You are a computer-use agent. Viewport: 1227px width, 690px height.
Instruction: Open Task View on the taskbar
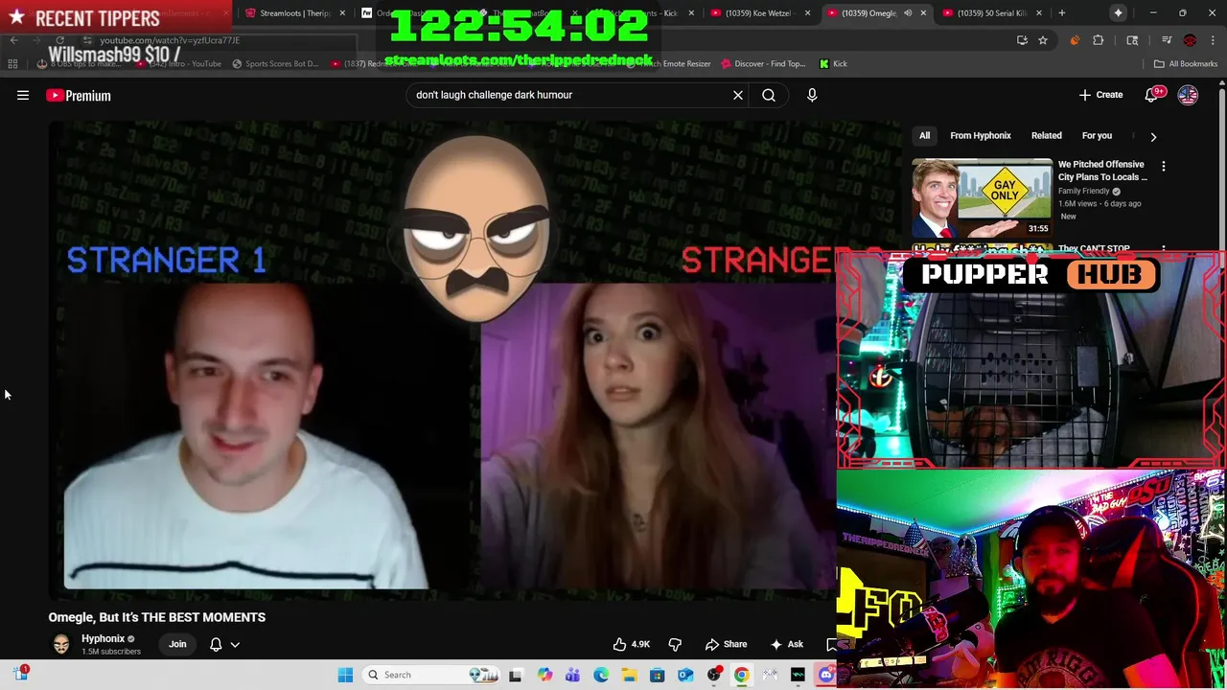pyautogui.click(x=515, y=675)
